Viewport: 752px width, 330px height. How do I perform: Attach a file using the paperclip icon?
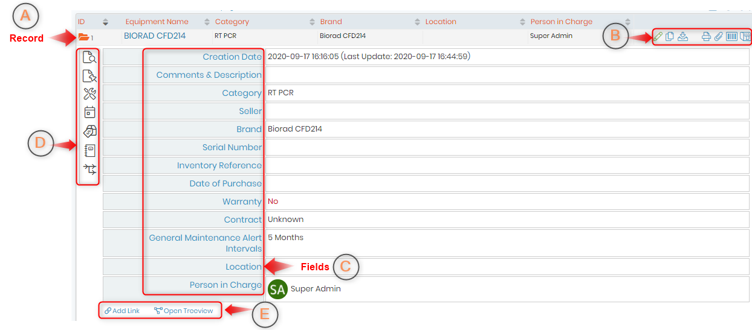(719, 36)
